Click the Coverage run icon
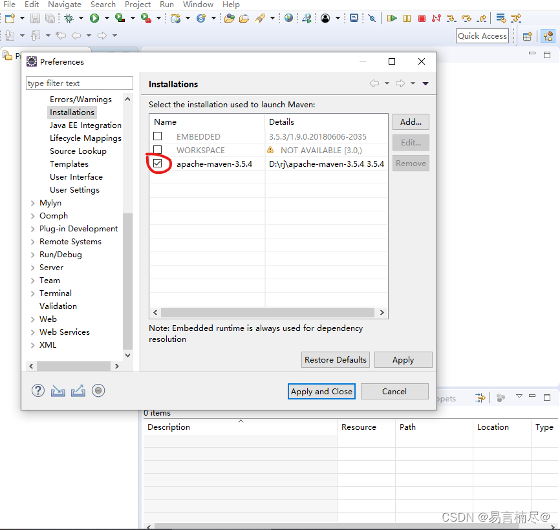 120,18
